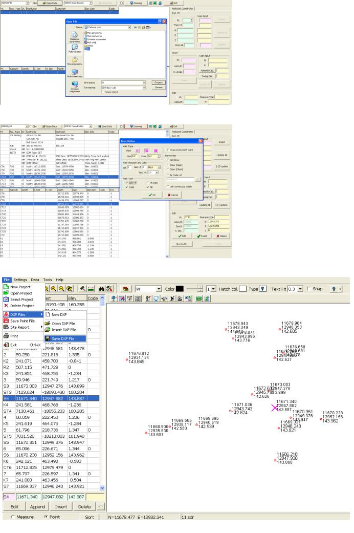Select row ST4 in point table

(x=51, y=411)
